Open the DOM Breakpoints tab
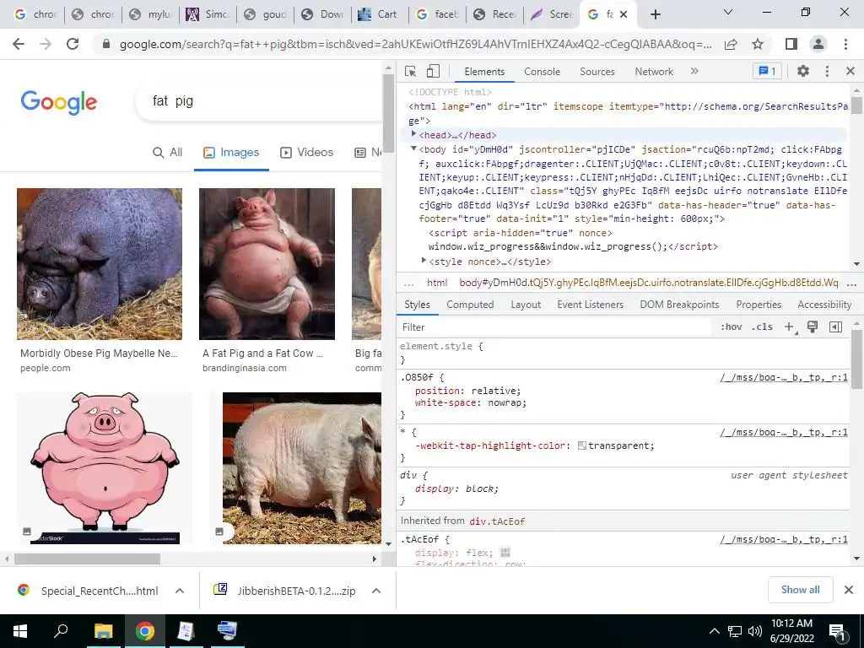Viewport: 864px width, 648px height. (679, 305)
